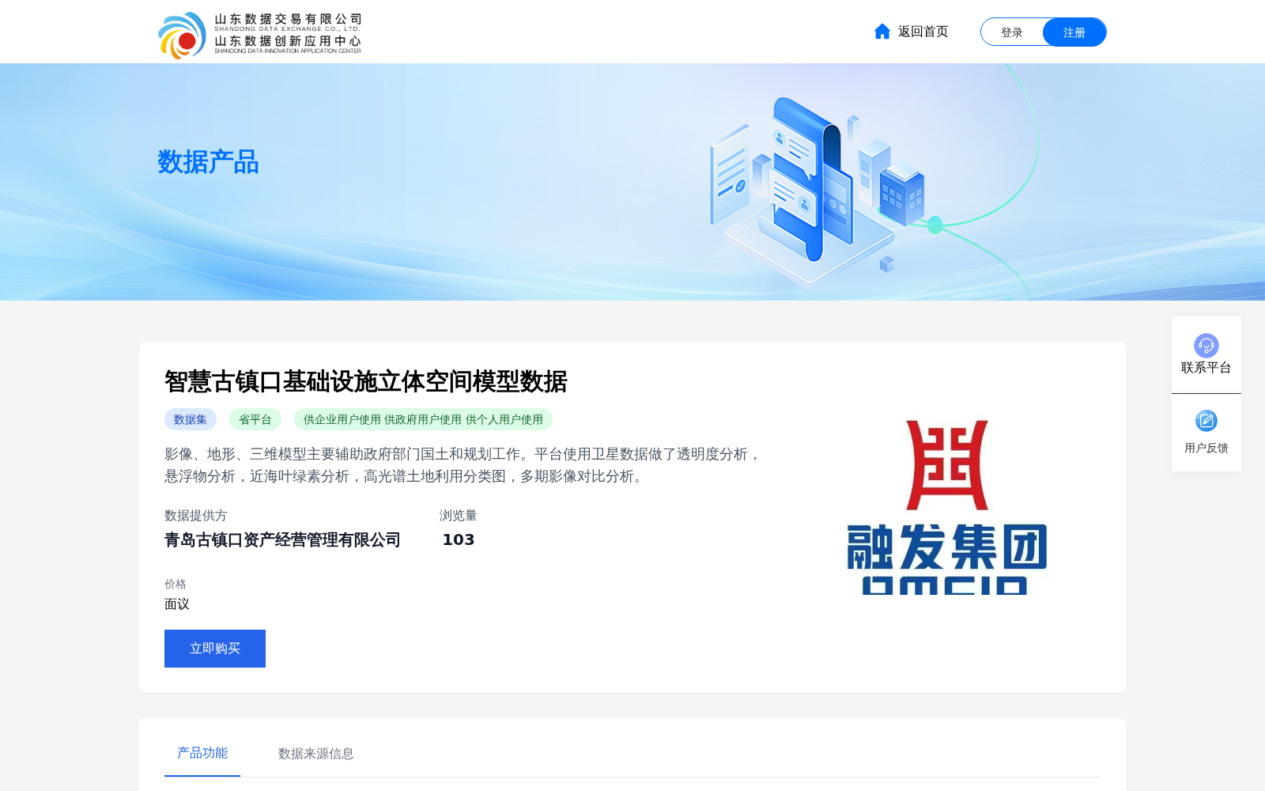Click the product description paragraph
1265x791 pixels.
463,465
